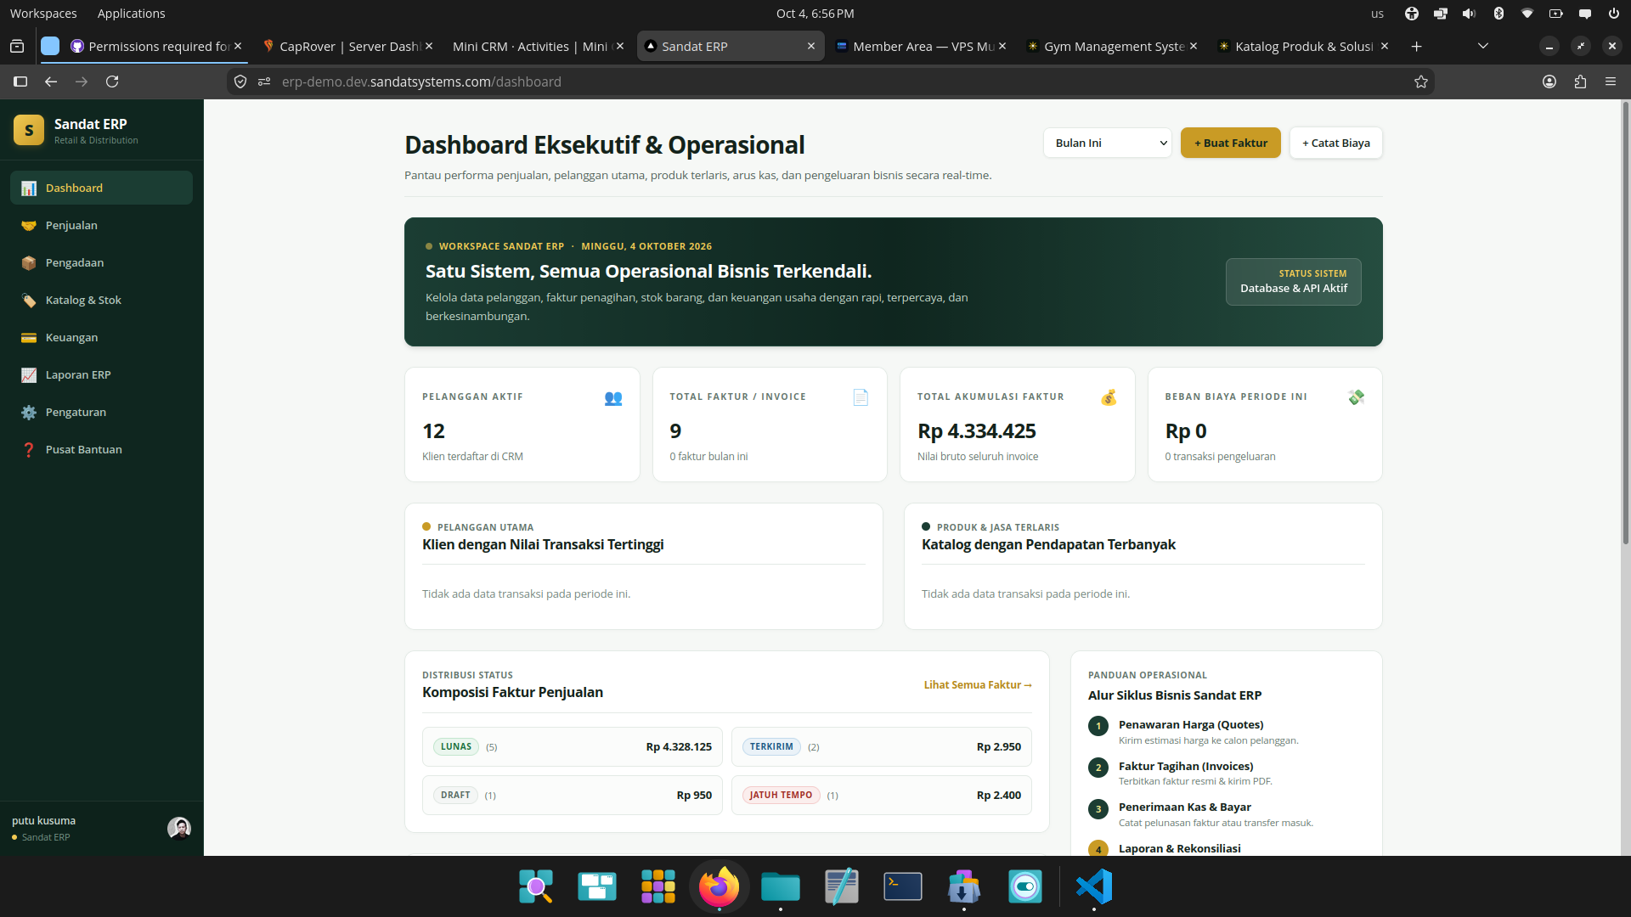Click the putu kusuma avatar
Screen dimensions: 1631x917
coord(179,828)
